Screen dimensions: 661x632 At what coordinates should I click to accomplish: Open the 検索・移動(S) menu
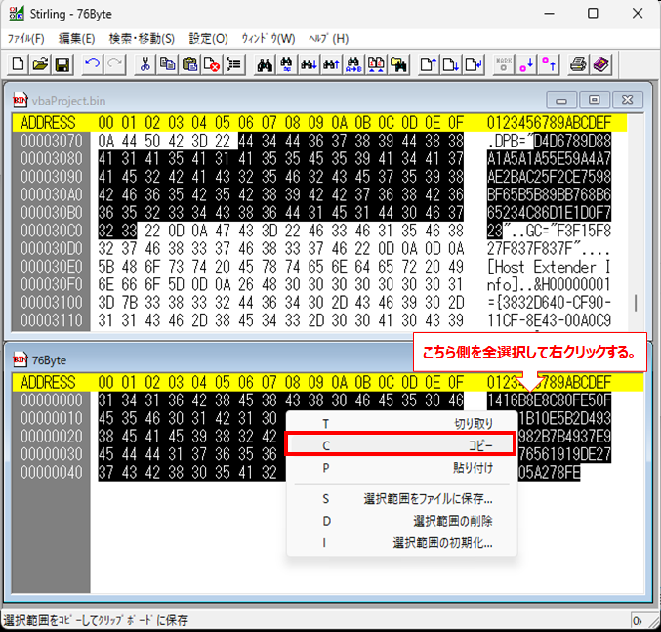tap(142, 38)
